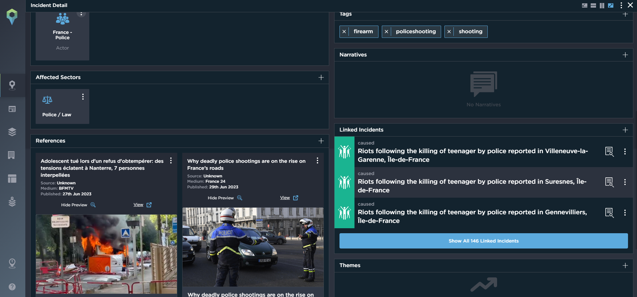Open the Police / Law sector card

coord(62,106)
